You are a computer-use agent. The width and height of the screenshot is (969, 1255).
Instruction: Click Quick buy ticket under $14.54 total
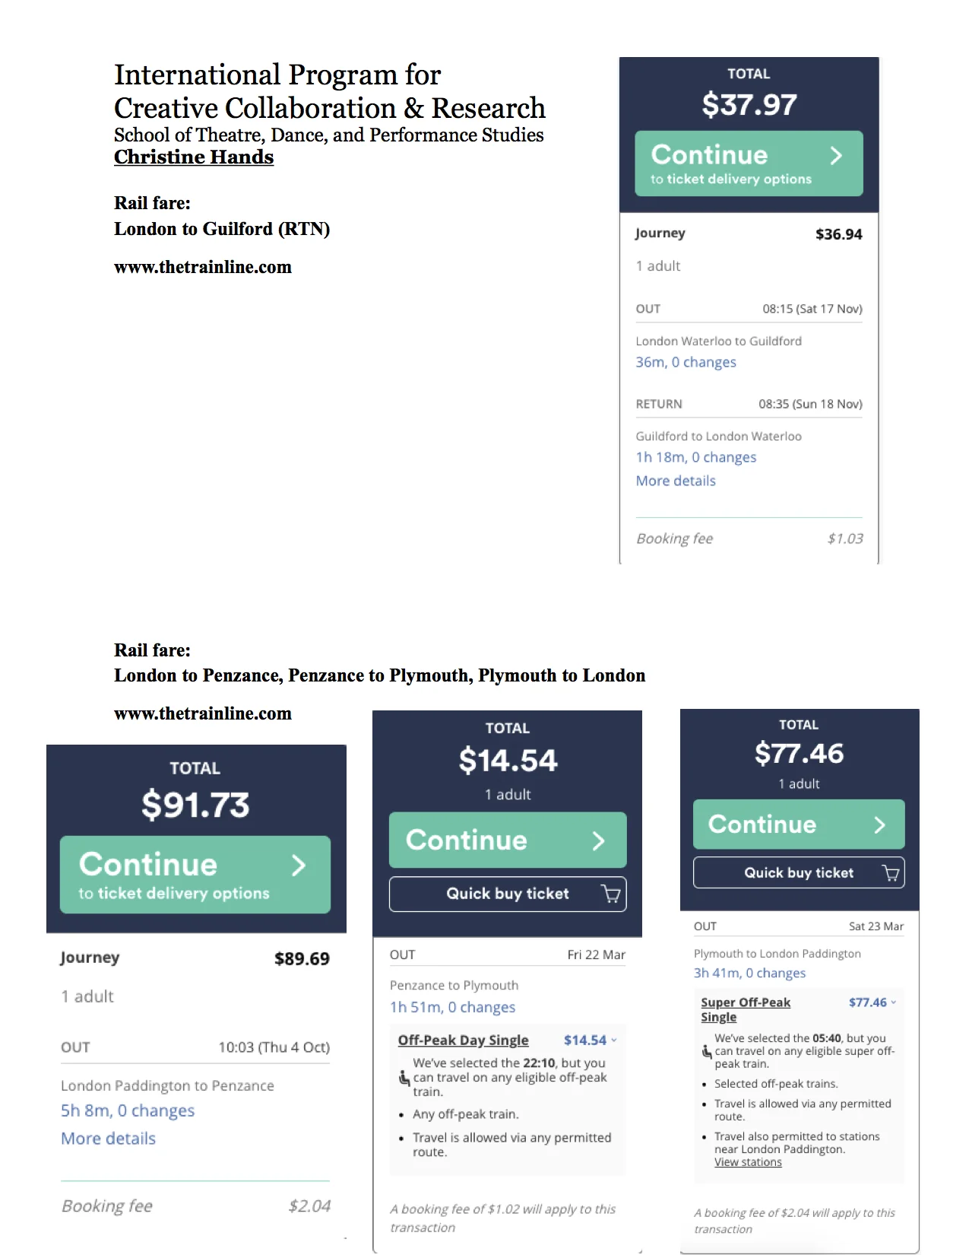click(x=508, y=894)
